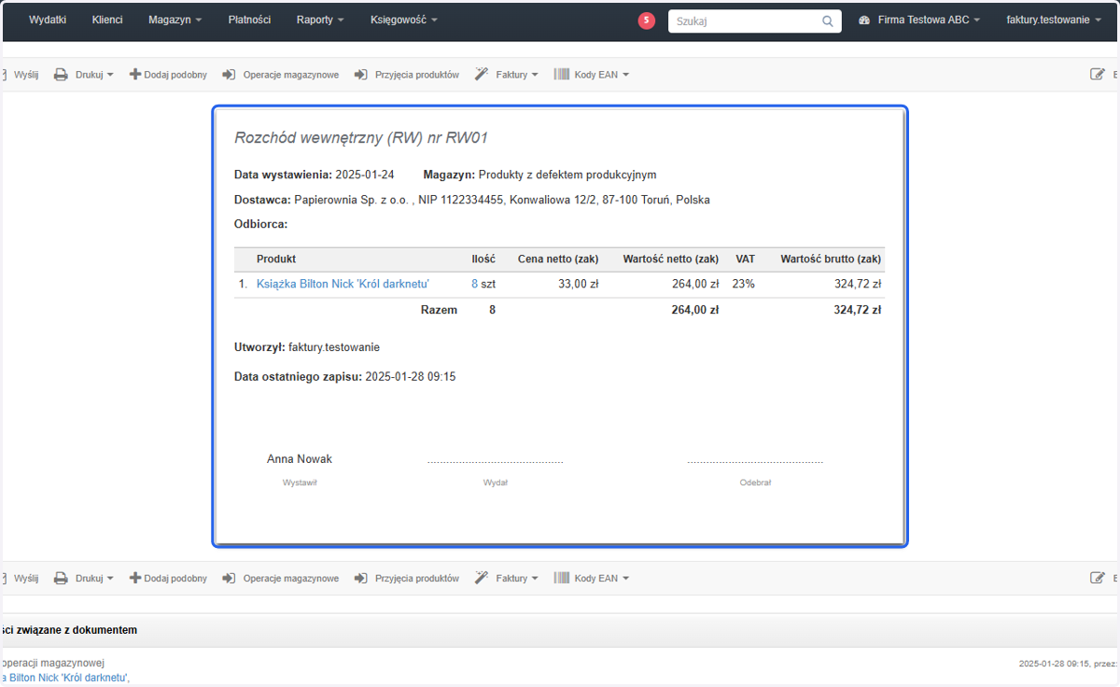Open product link Książka Bilton Nick 'Król darknetu' in the table

click(343, 284)
